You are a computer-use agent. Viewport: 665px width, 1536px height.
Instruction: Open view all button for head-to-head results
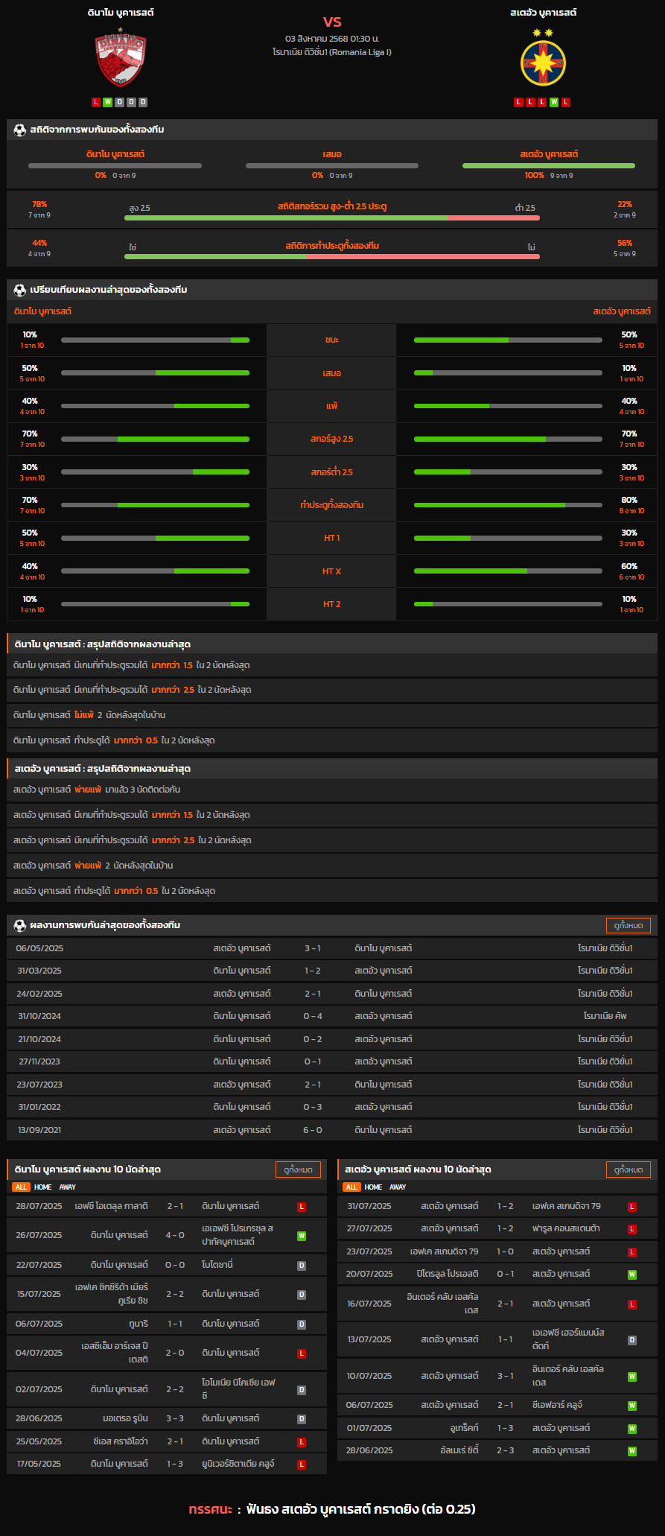point(629,925)
